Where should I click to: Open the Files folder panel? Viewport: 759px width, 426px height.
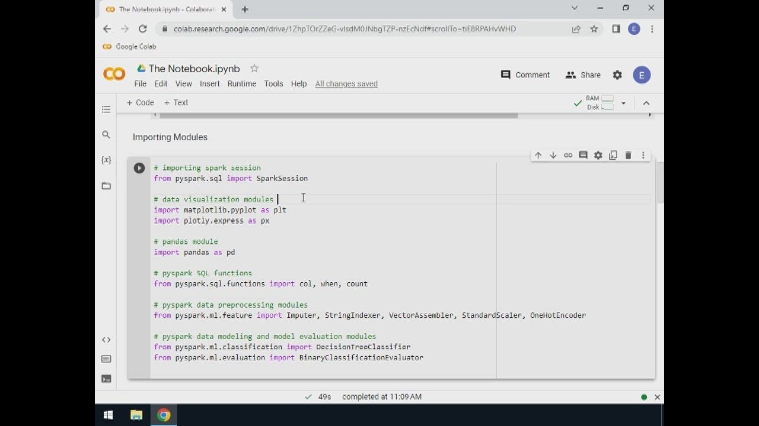click(106, 186)
